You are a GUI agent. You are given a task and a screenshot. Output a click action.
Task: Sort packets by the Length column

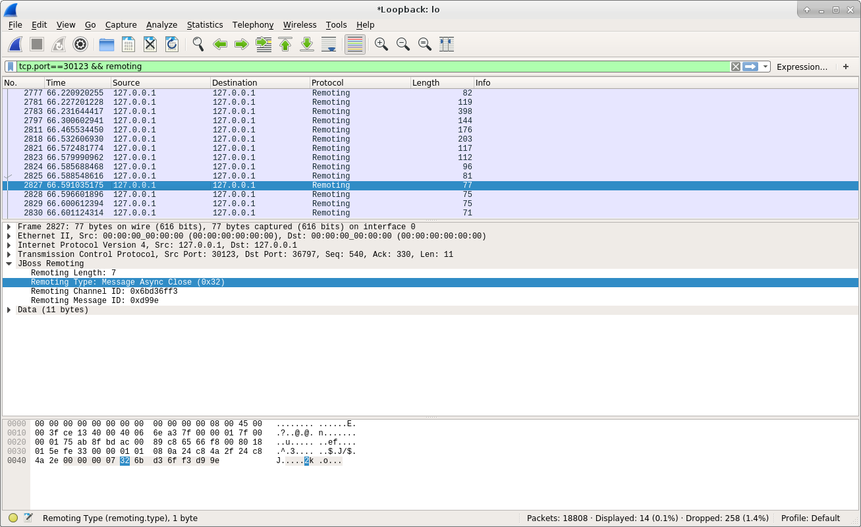pos(442,83)
